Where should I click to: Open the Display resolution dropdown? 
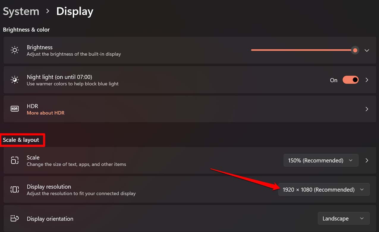click(x=324, y=189)
